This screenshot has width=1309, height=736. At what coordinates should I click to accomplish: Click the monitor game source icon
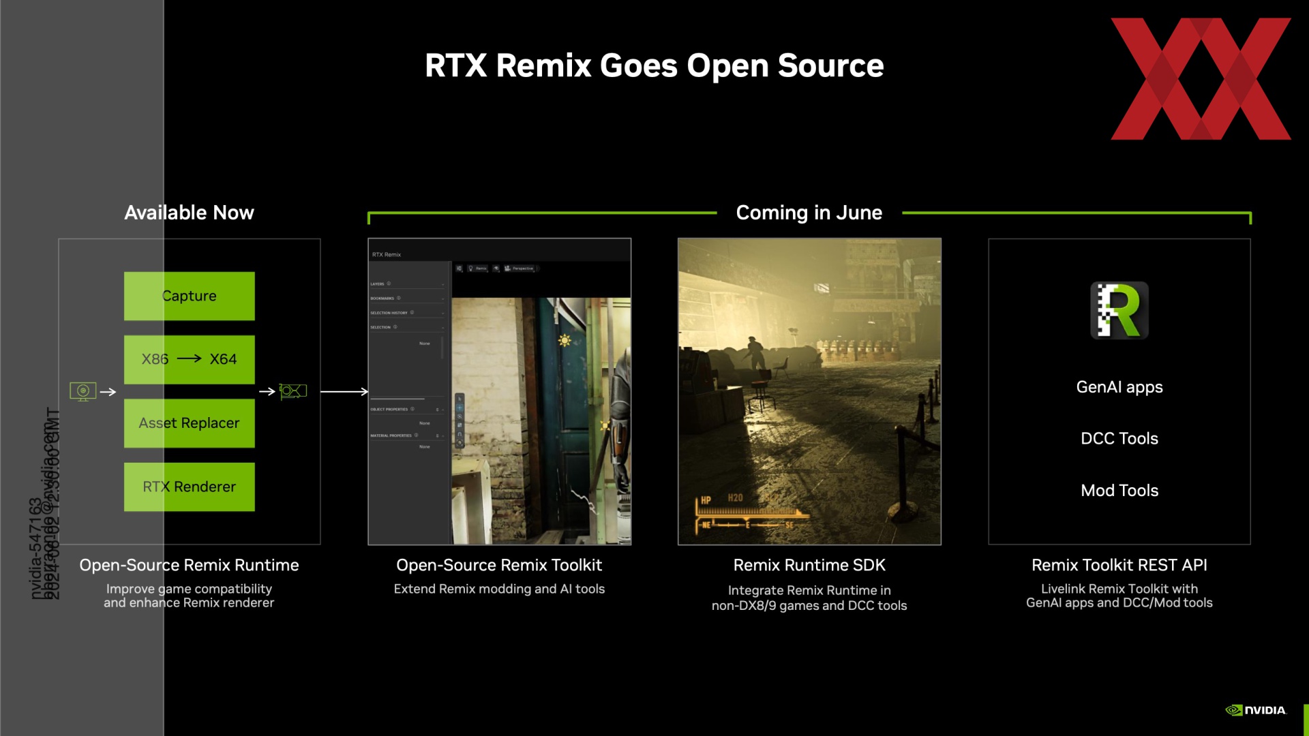click(x=82, y=391)
